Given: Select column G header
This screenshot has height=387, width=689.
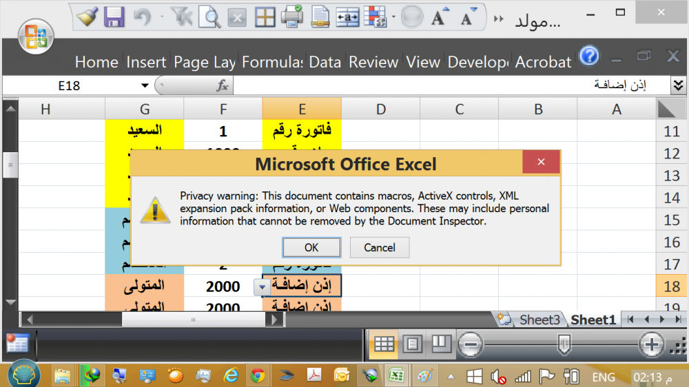Looking at the screenshot, I should pos(145,109).
